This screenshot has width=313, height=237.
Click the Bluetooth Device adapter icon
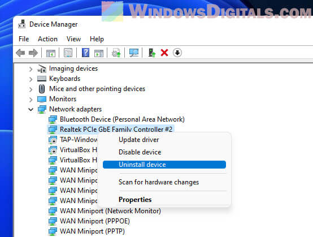pos(53,119)
